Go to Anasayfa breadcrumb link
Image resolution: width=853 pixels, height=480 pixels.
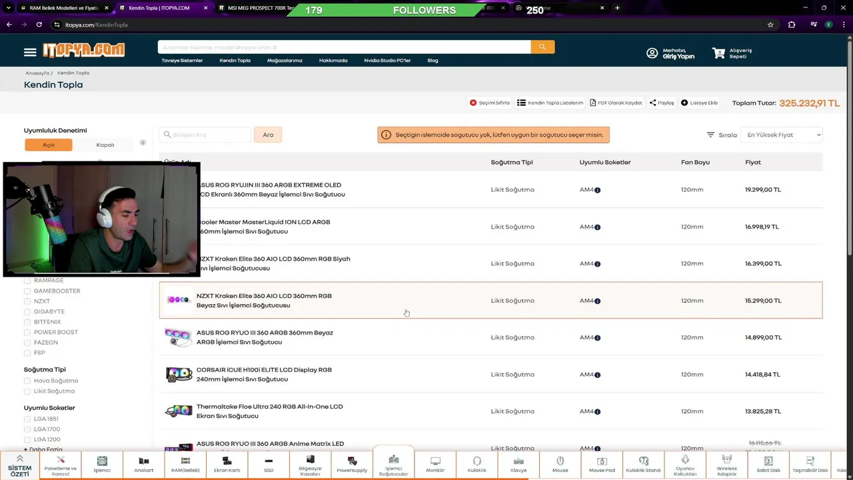37,73
